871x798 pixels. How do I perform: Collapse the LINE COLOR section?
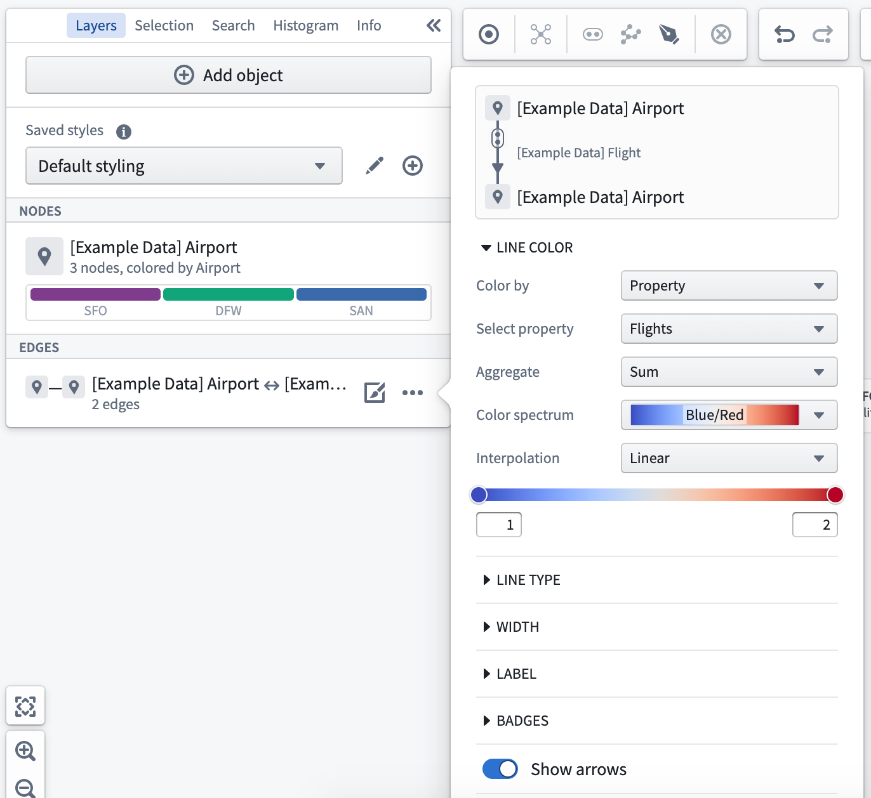tap(527, 247)
